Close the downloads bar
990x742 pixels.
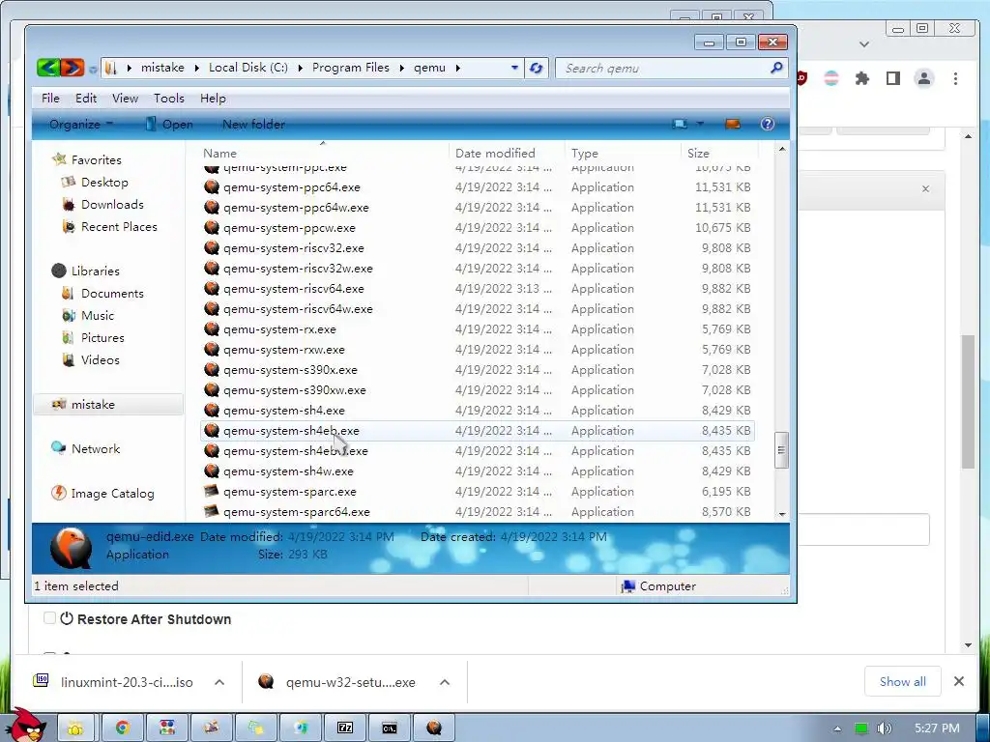click(958, 681)
